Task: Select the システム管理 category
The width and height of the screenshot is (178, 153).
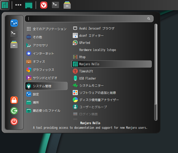Action: 46,86
